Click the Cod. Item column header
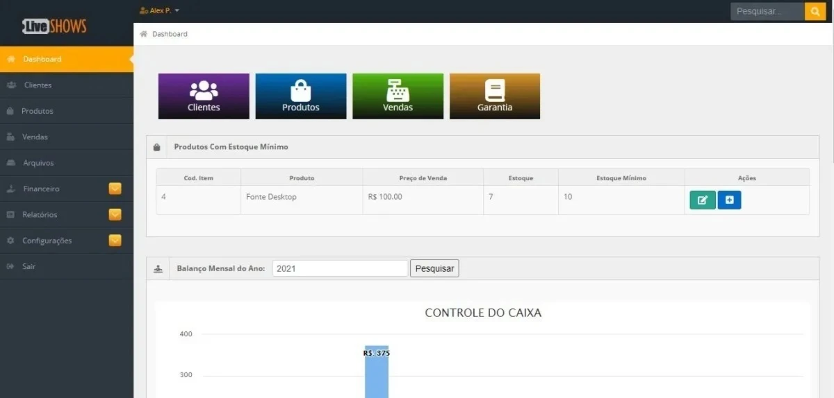Viewport: 834px width, 398px height. pyautogui.click(x=199, y=178)
